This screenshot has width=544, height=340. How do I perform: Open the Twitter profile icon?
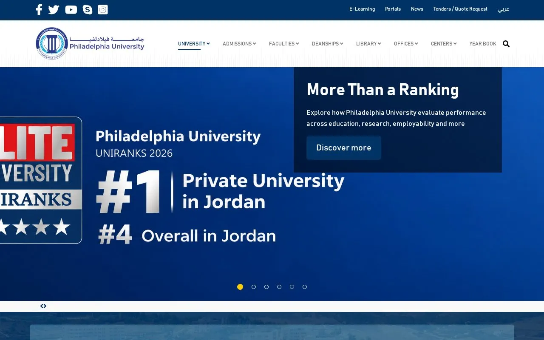tap(54, 9)
